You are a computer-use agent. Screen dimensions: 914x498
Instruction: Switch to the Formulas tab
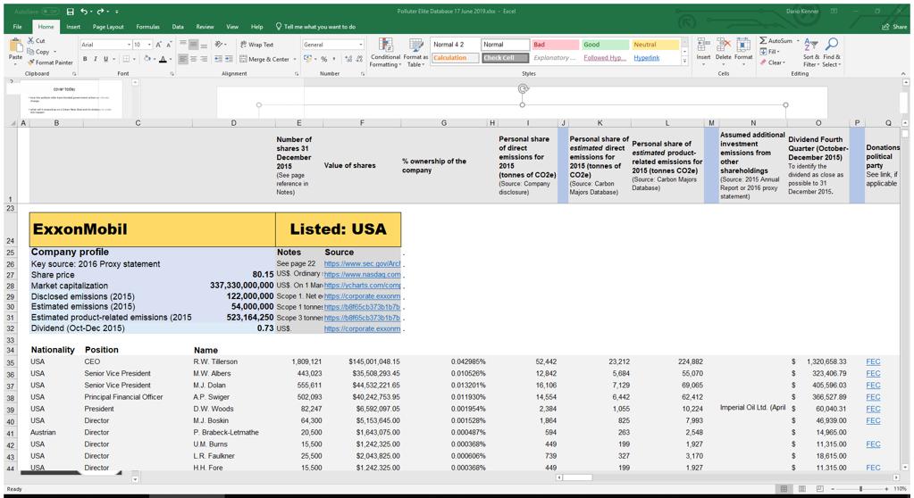[x=147, y=27]
